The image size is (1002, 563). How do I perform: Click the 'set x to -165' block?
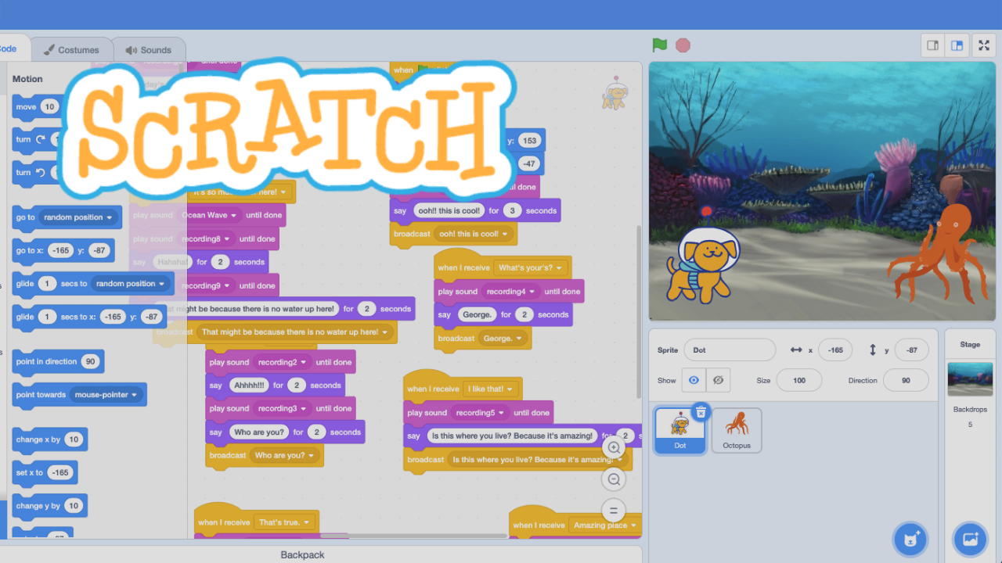tap(45, 472)
